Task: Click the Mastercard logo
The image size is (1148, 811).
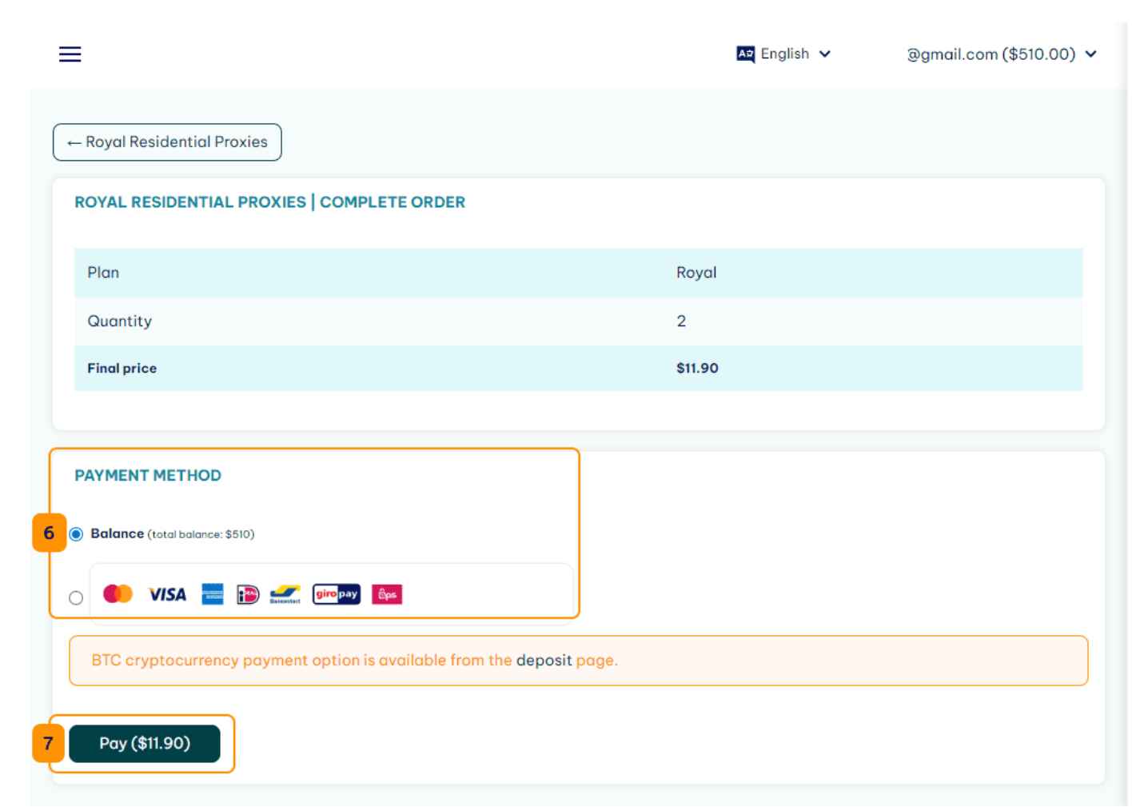Action: [x=118, y=593]
